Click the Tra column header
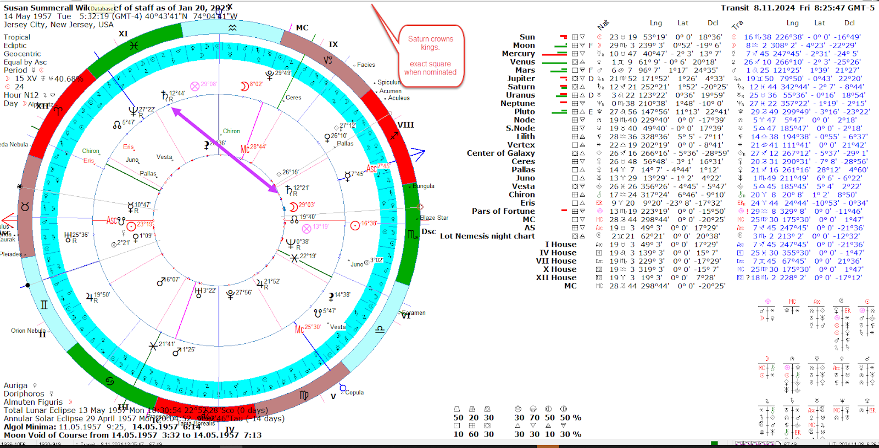The image size is (879, 448). [x=737, y=25]
